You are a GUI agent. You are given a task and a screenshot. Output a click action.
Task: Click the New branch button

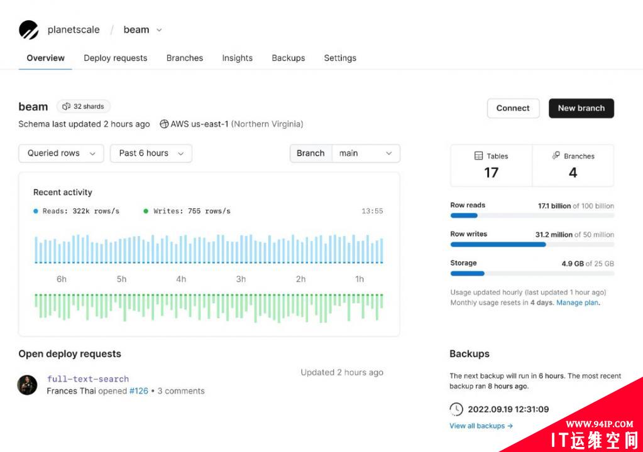click(x=581, y=108)
